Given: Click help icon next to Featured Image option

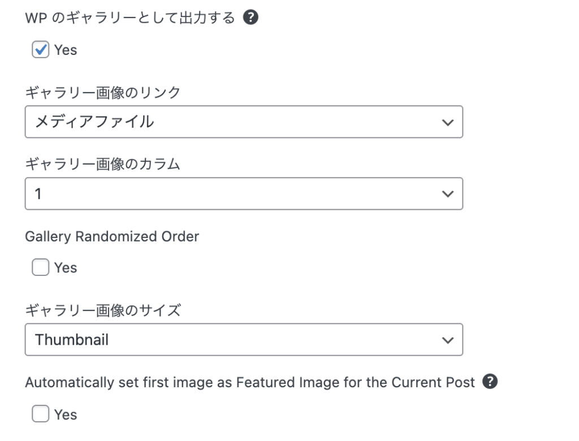Looking at the screenshot, I should click(x=490, y=382).
